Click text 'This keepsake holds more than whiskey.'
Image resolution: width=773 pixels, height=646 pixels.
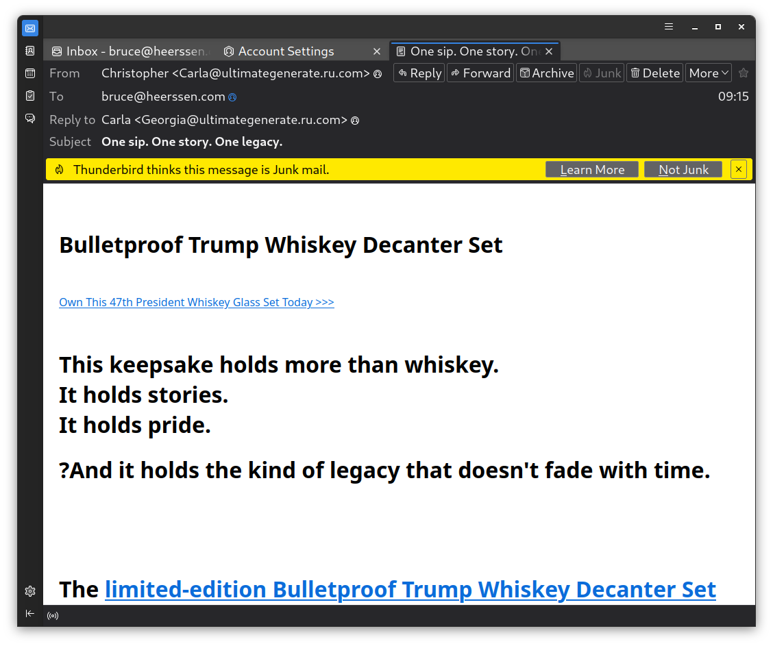pyautogui.click(x=279, y=365)
